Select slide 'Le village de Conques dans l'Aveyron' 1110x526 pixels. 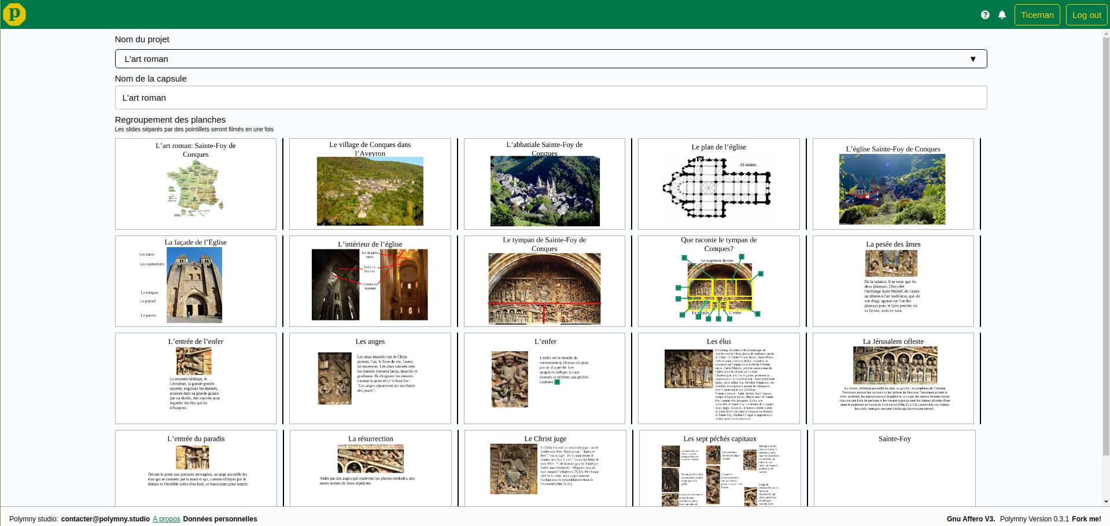370,184
